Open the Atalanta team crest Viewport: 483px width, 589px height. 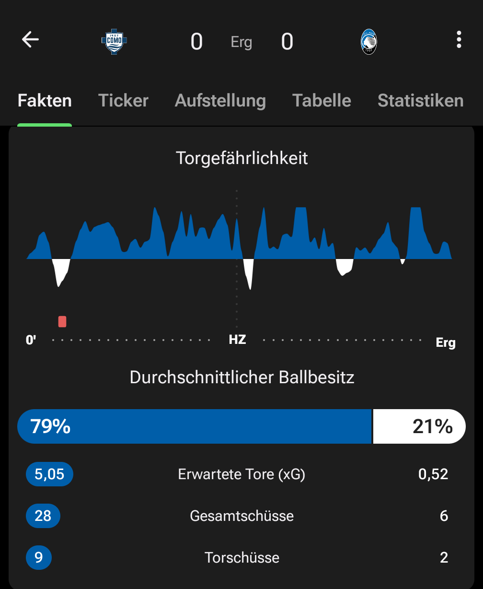click(368, 42)
